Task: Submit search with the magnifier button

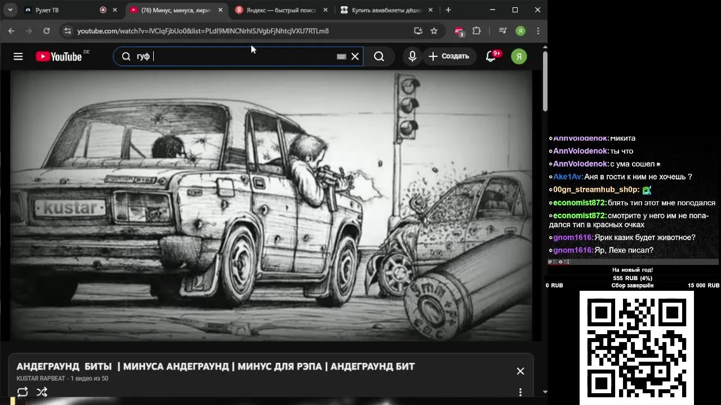Action: (x=379, y=56)
